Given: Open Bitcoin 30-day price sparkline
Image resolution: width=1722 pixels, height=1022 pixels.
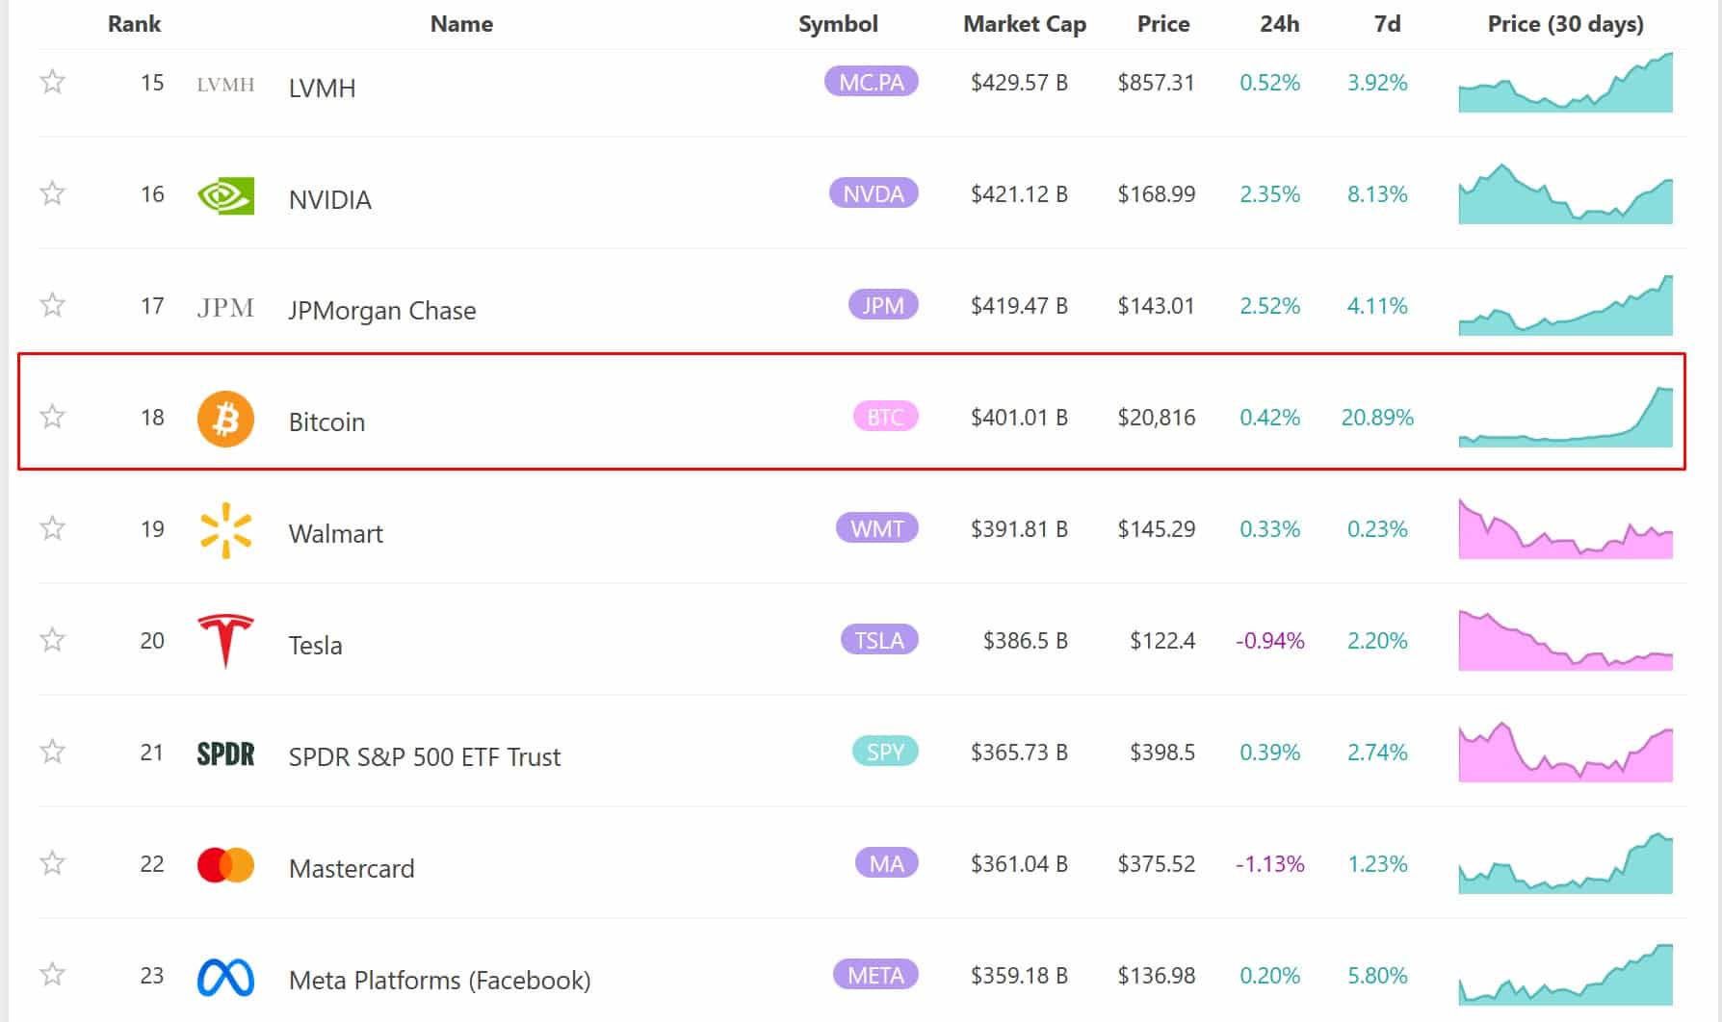Looking at the screenshot, I should click(x=1565, y=418).
